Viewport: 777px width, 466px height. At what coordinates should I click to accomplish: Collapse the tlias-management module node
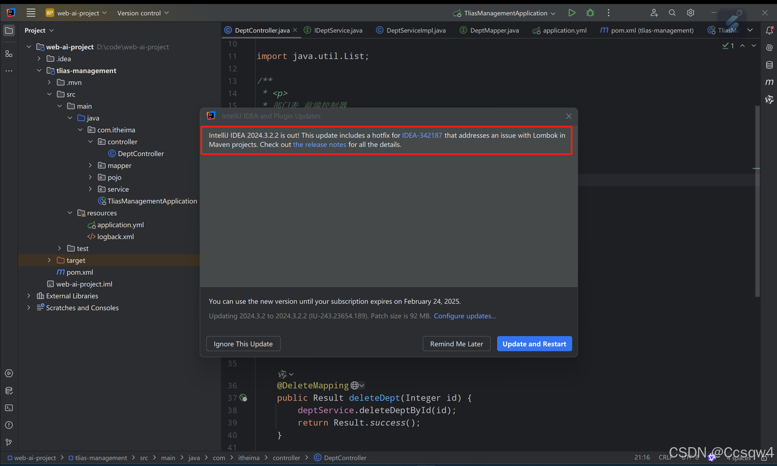coord(39,70)
